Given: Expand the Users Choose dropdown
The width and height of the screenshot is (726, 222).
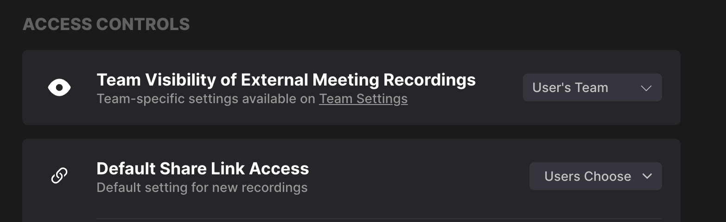Looking at the screenshot, I should (595, 176).
